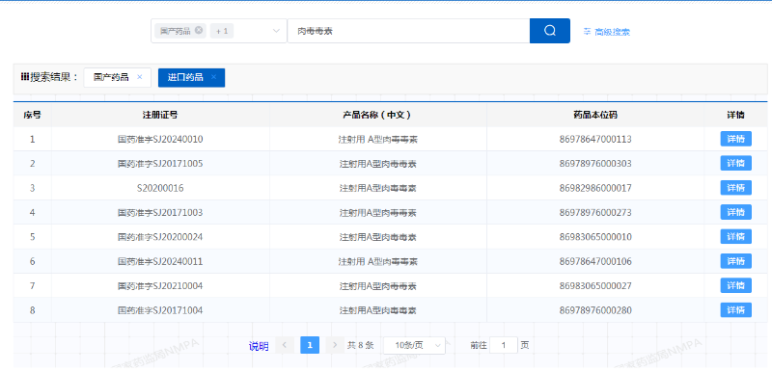Click drug code 86978976000280

[x=595, y=310]
